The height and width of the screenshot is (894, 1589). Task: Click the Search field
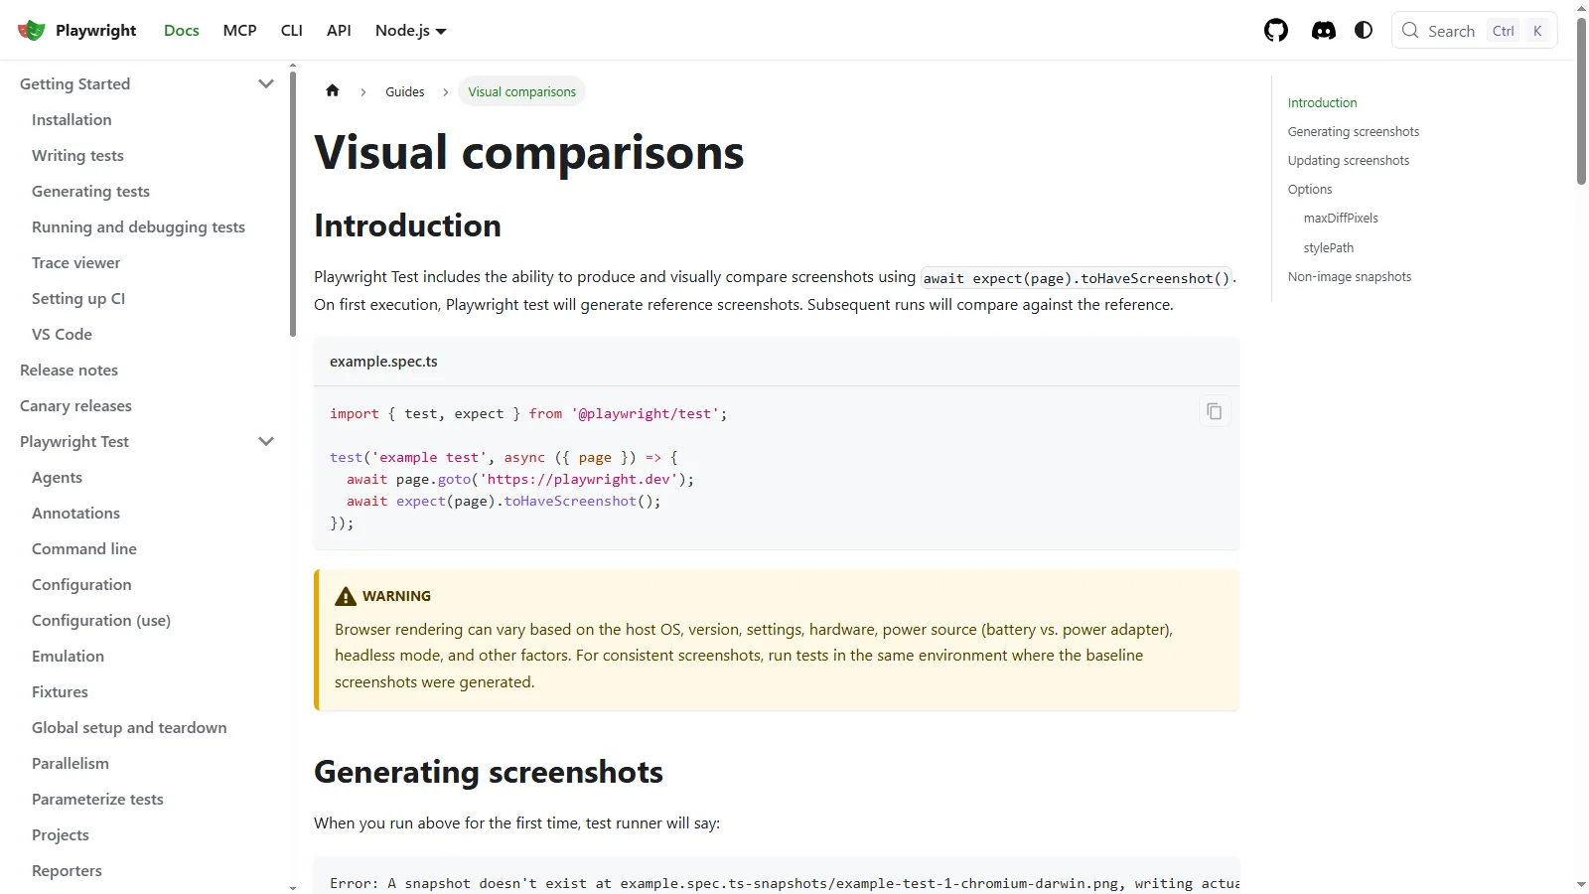point(1475,31)
